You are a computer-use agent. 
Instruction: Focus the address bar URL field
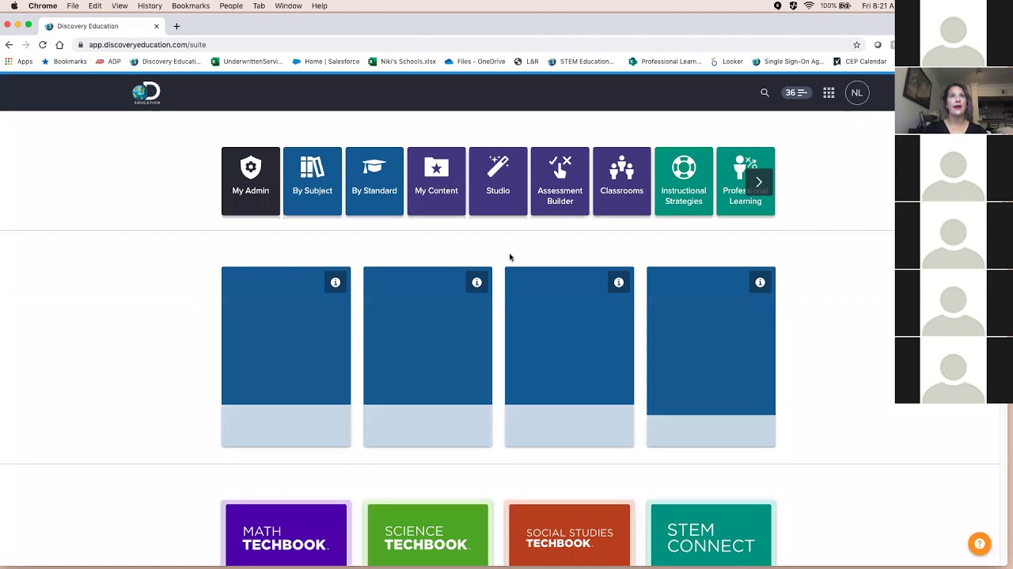pyautogui.click(x=467, y=45)
